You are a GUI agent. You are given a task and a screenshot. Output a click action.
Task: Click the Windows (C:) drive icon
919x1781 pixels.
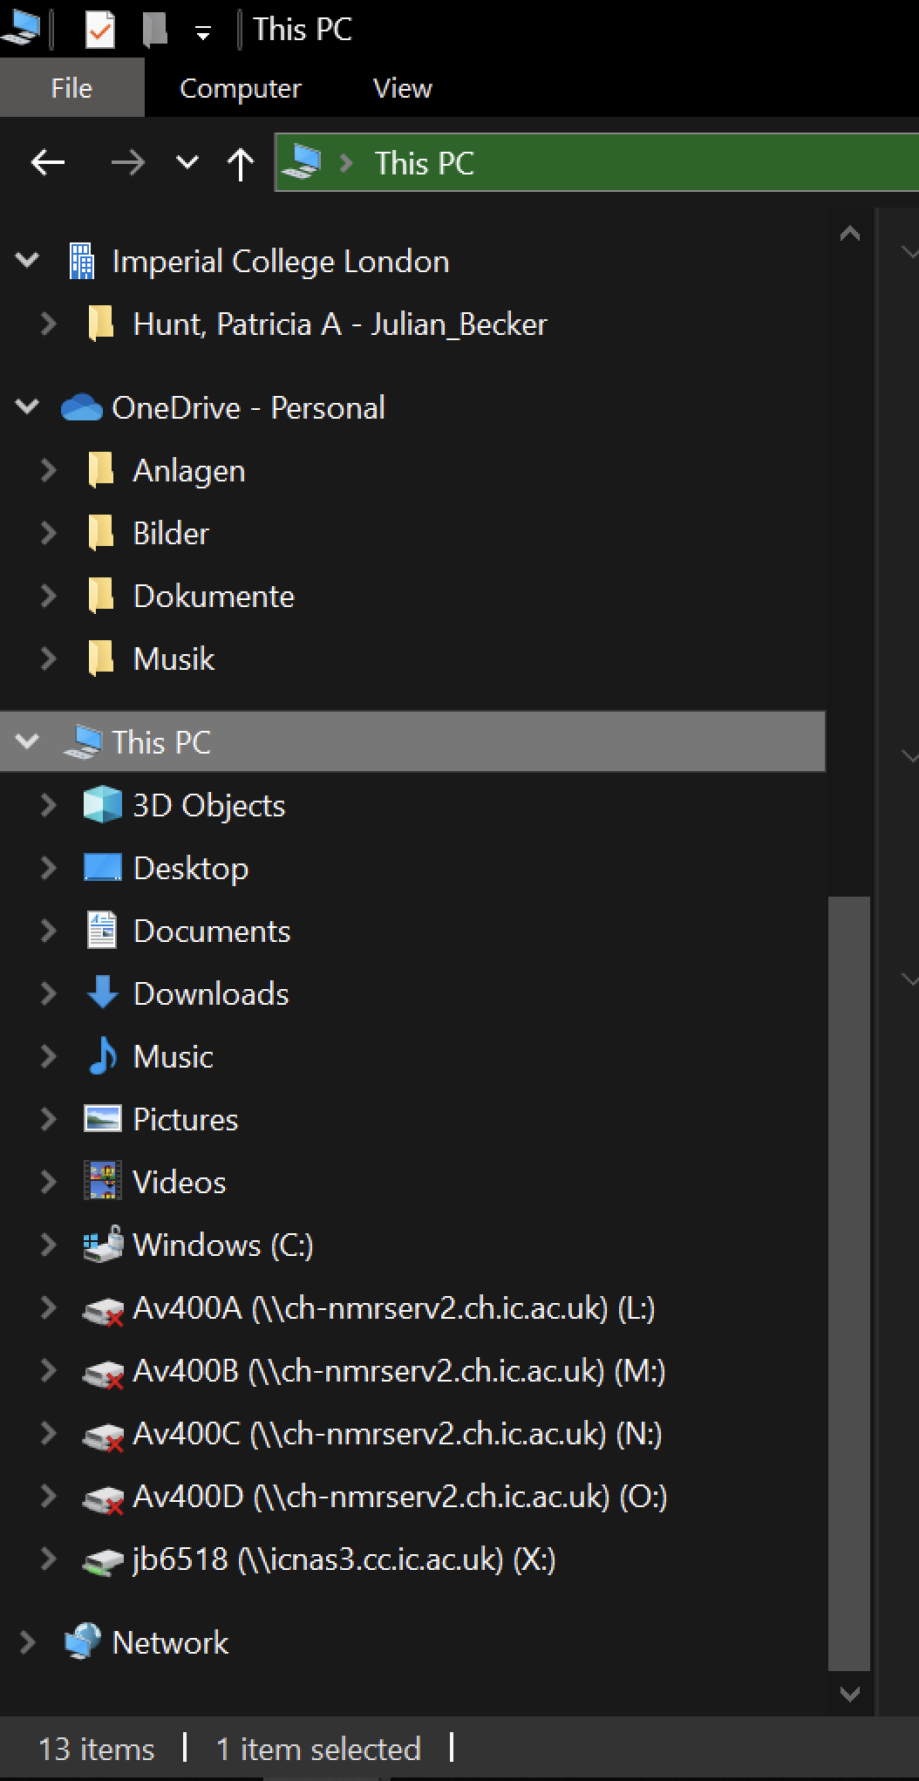coord(102,1245)
